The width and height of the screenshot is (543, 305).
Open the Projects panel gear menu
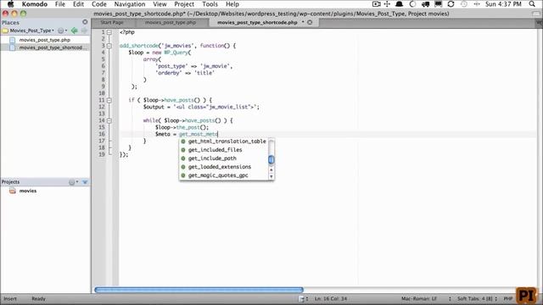73,182
